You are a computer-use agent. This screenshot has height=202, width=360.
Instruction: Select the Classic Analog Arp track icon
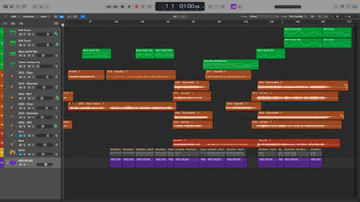pos(13,65)
